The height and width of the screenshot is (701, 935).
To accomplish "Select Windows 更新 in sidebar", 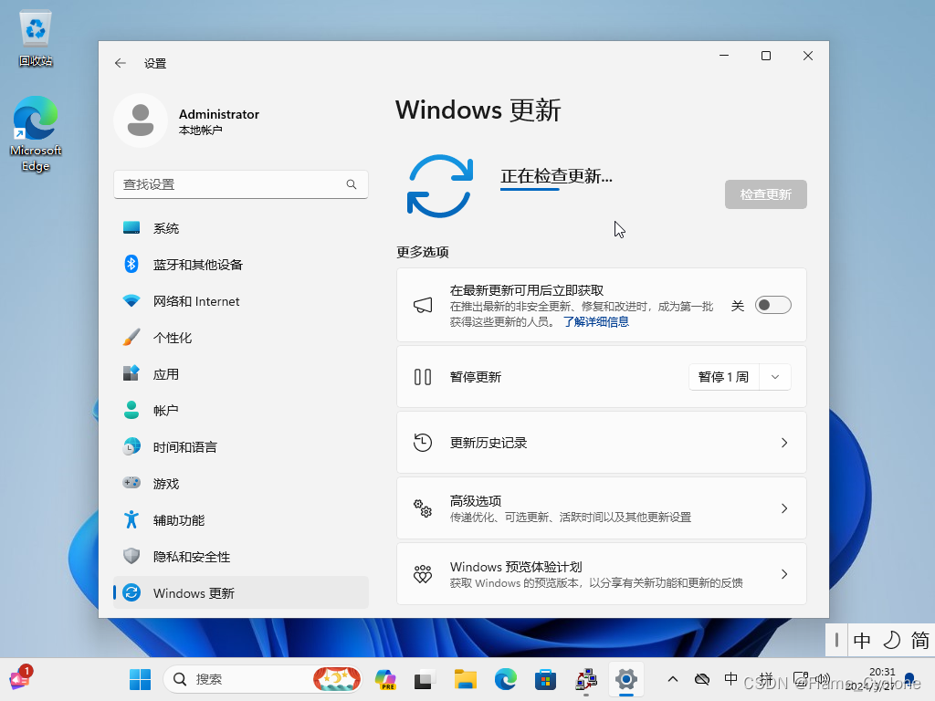I will tap(240, 593).
